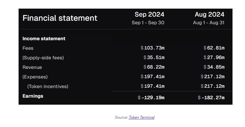
Task: Click the Expenses row label
Action: [35, 77]
